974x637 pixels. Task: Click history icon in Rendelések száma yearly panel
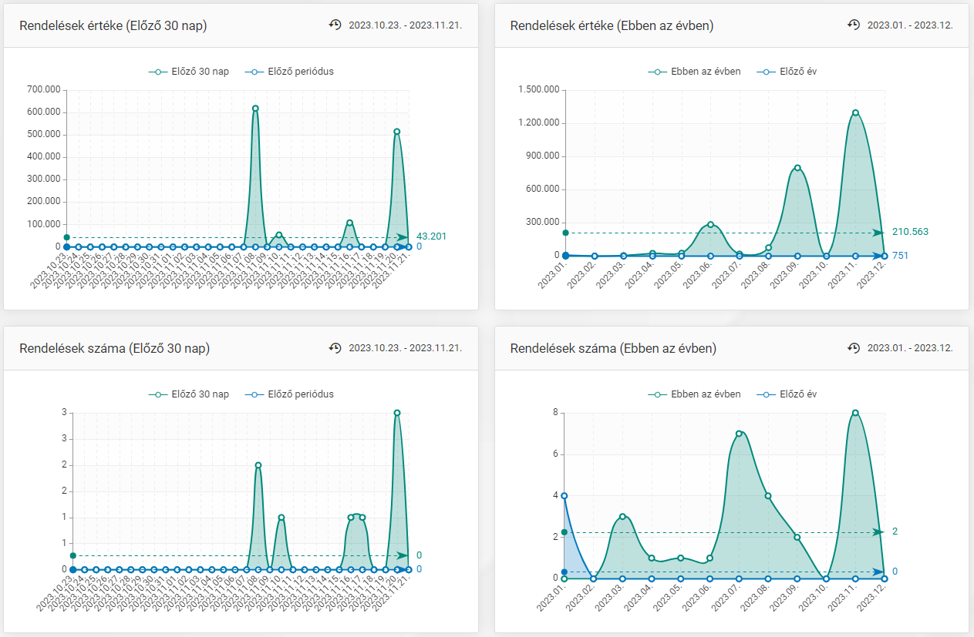pos(854,348)
